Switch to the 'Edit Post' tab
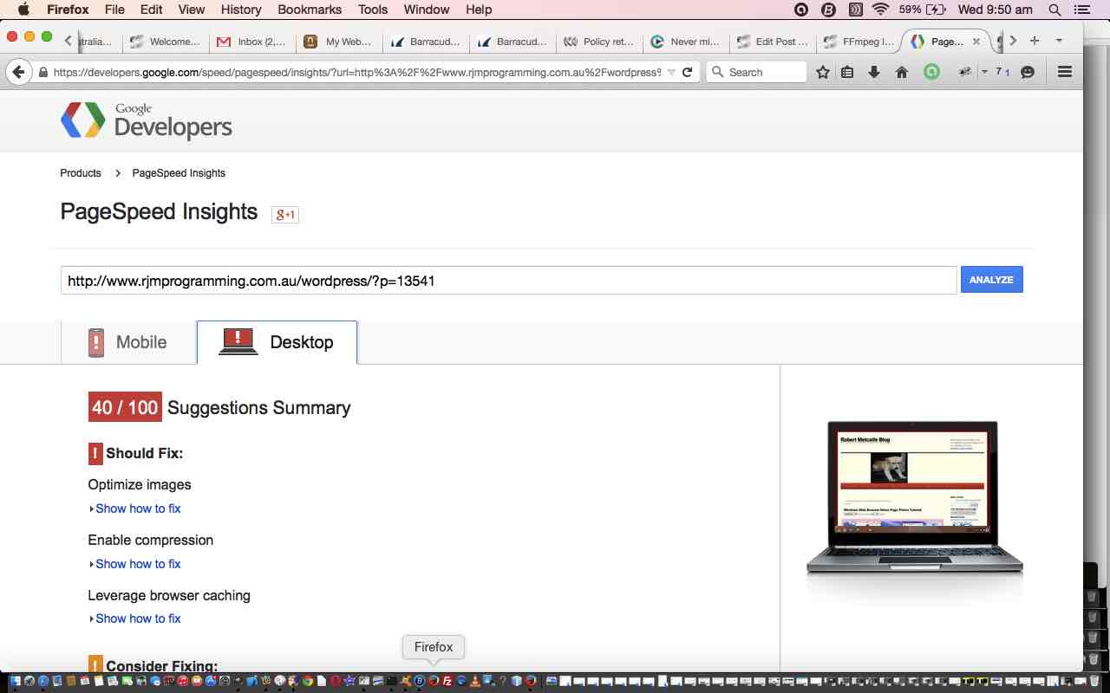Image resolution: width=1110 pixels, height=693 pixels. click(x=774, y=41)
